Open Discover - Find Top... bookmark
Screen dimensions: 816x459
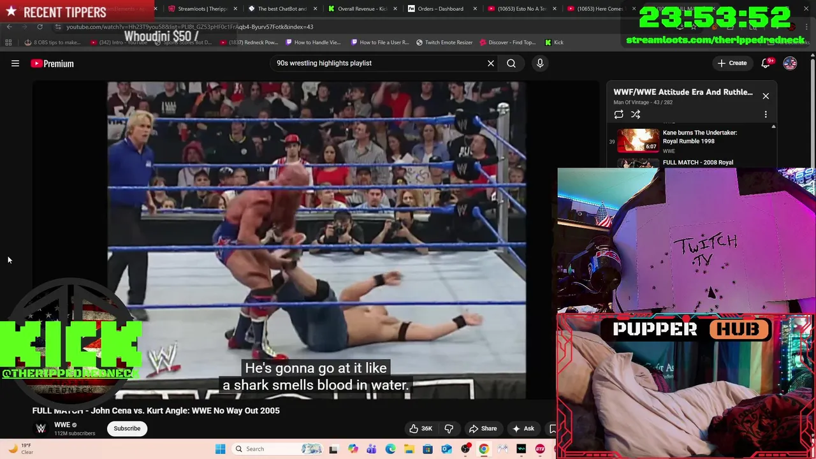tap(507, 42)
